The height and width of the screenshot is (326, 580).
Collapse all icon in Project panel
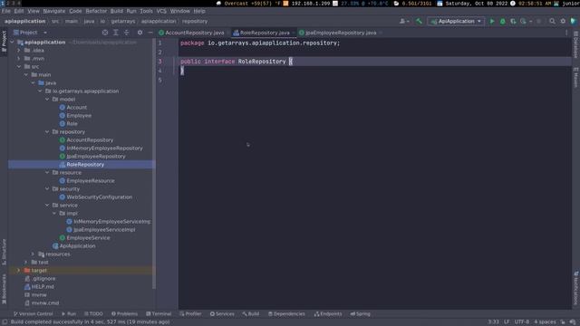point(127,33)
